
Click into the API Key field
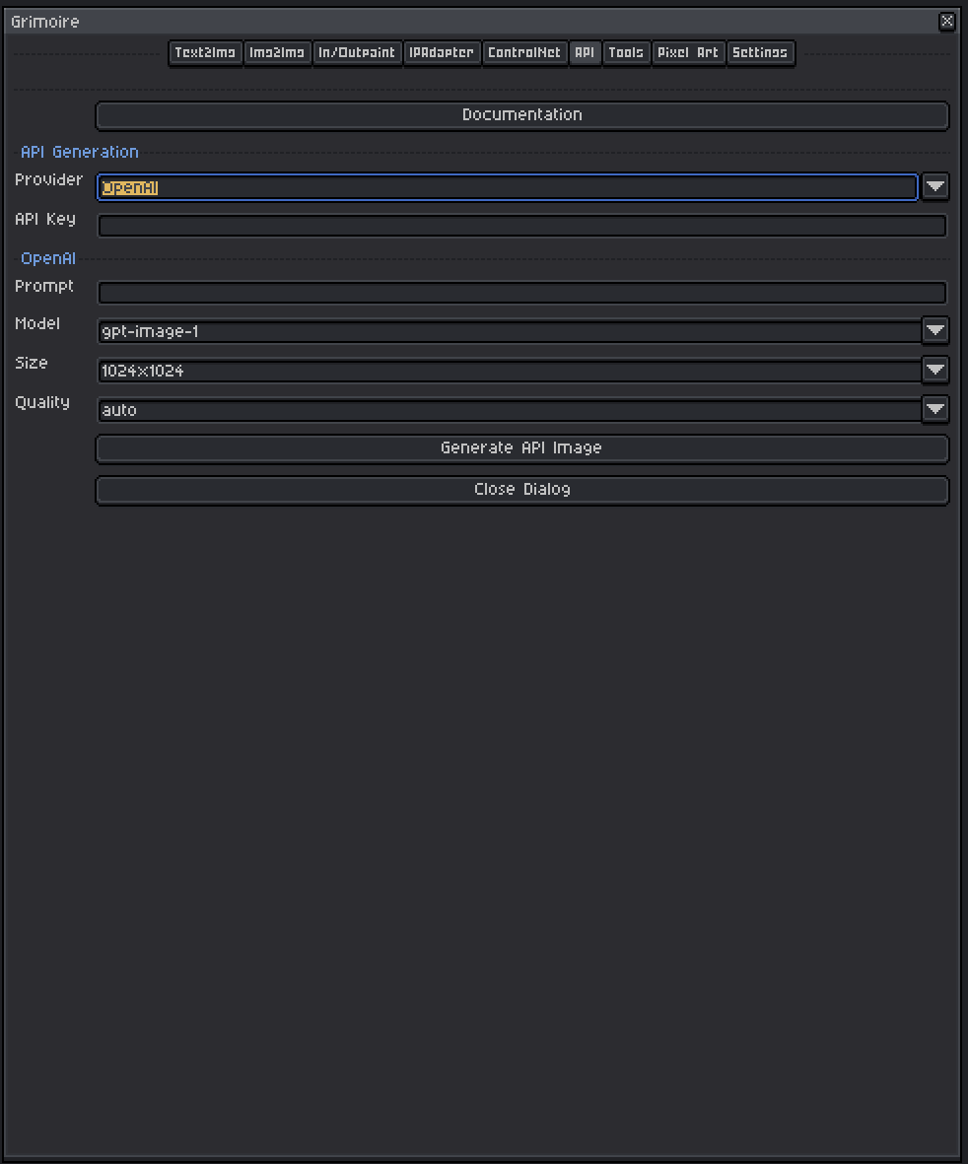tap(521, 226)
